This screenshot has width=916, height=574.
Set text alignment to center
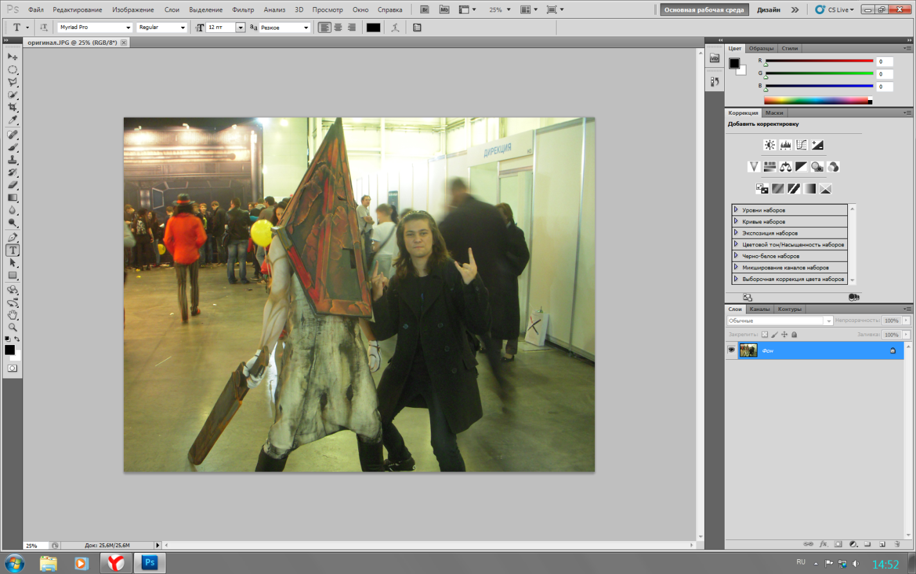click(x=338, y=28)
